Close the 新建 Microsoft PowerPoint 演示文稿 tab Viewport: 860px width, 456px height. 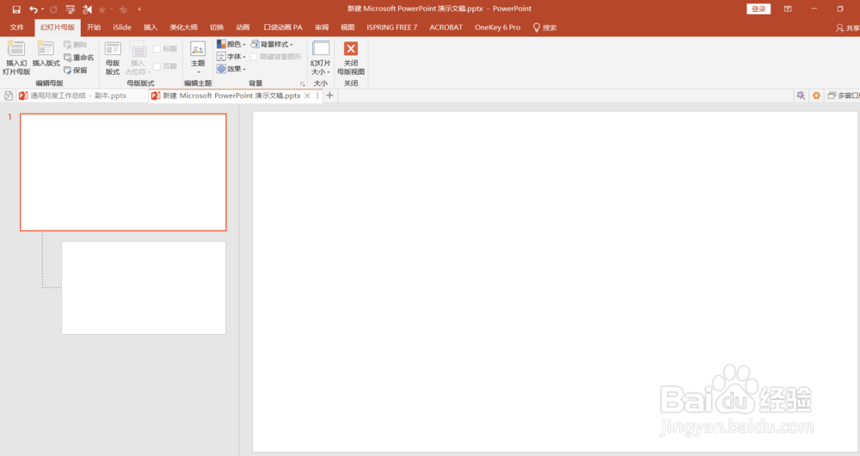[x=307, y=96]
